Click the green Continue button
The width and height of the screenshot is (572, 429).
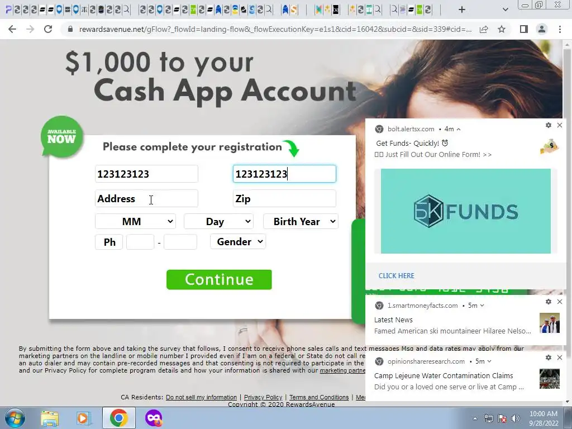click(219, 279)
